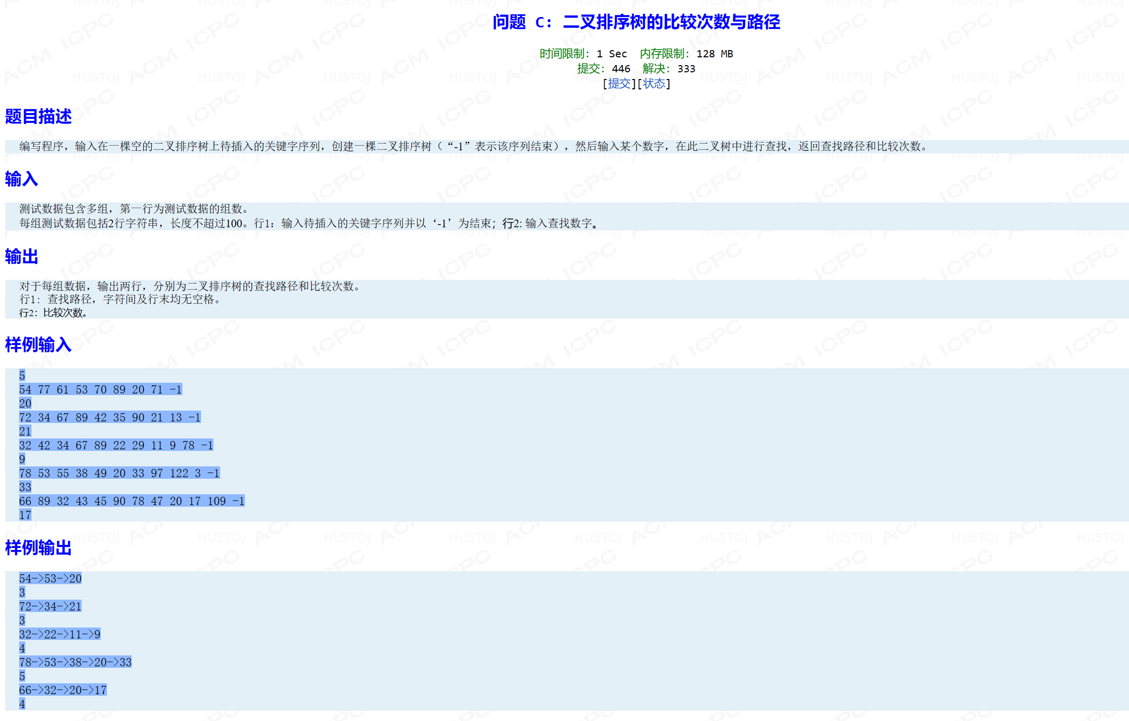The width and height of the screenshot is (1129, 721).
Task: Click the 输出 section heading
Action: 21,257
